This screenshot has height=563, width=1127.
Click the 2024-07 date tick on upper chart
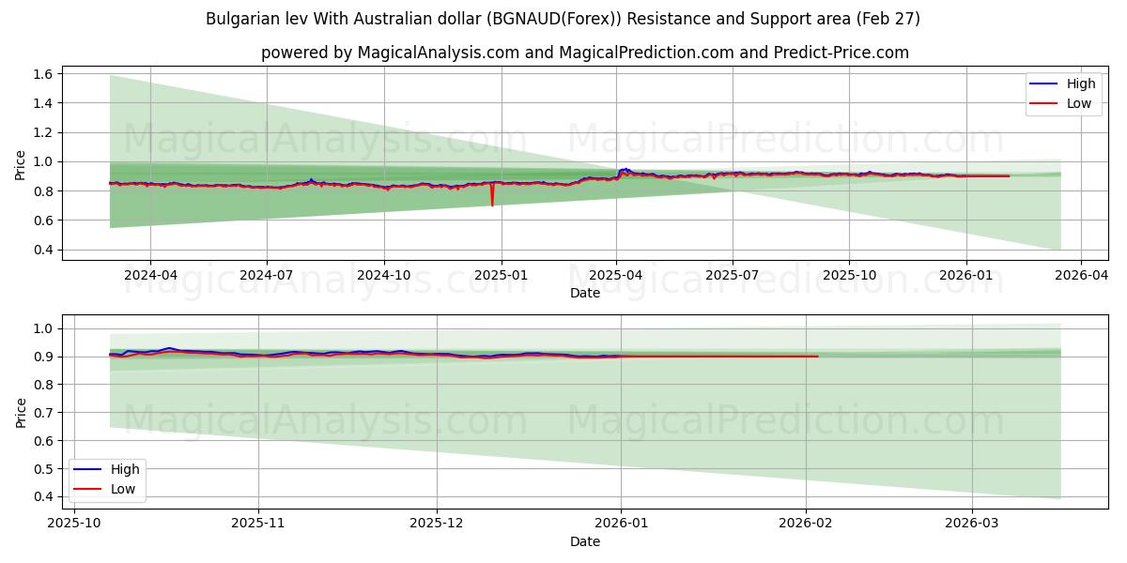point(267,276)
